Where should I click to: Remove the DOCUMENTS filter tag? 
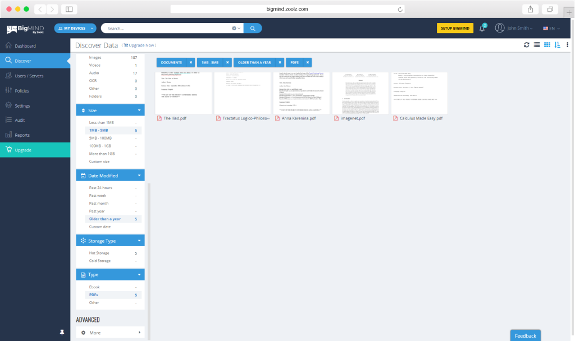click(191, 62)
